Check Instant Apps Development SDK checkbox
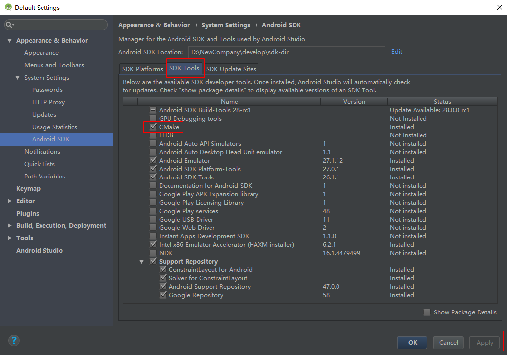 (153, 236)
